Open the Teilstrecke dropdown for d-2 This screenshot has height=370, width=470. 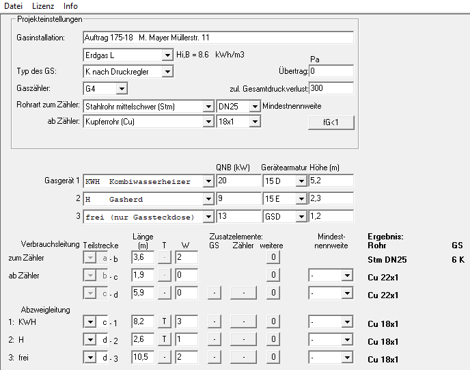pyautogui.click(x=90, y=340)
